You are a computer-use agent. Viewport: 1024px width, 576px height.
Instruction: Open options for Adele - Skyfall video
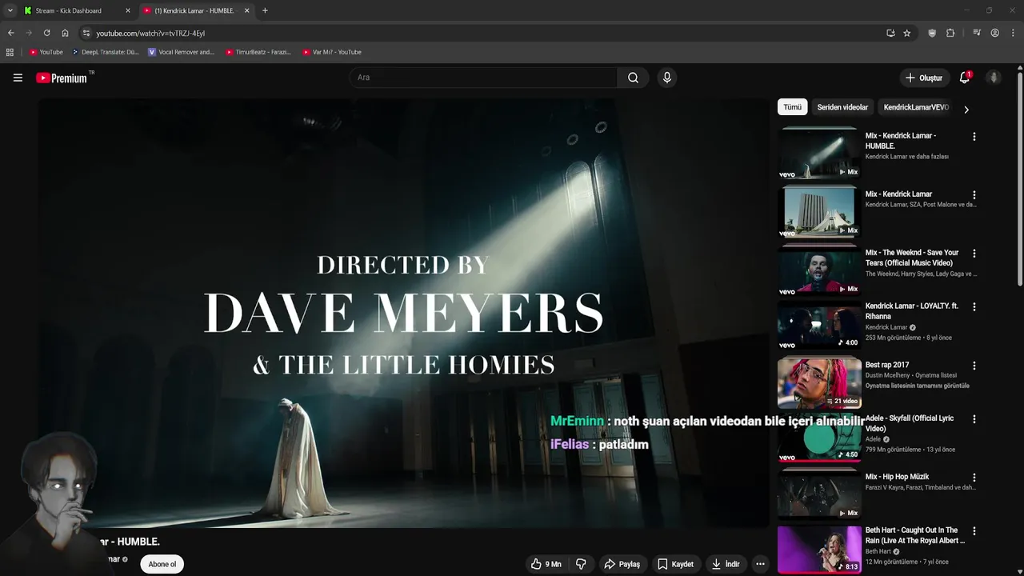tap(974, 419)
